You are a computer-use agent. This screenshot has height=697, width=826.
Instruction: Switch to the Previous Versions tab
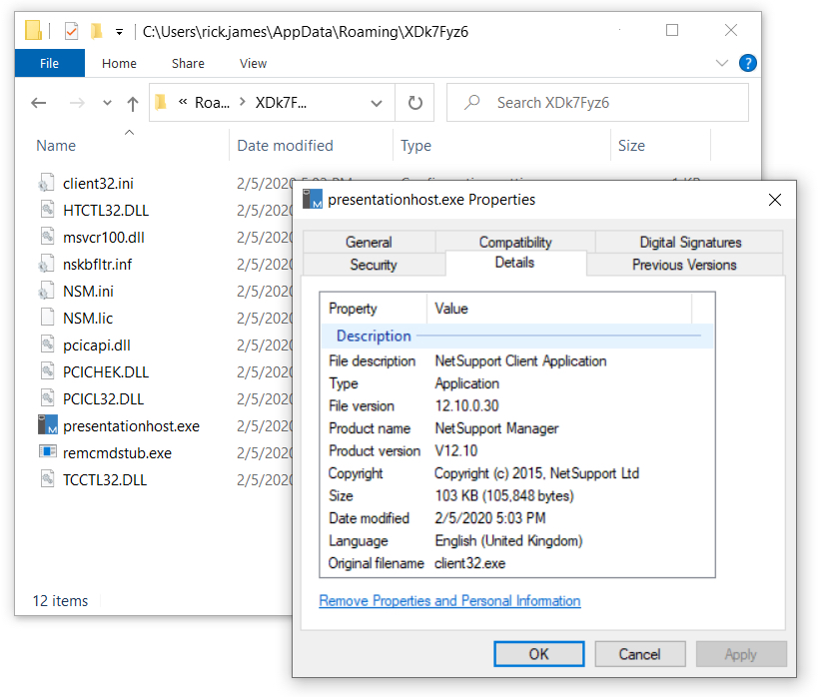tap(684, 264)
